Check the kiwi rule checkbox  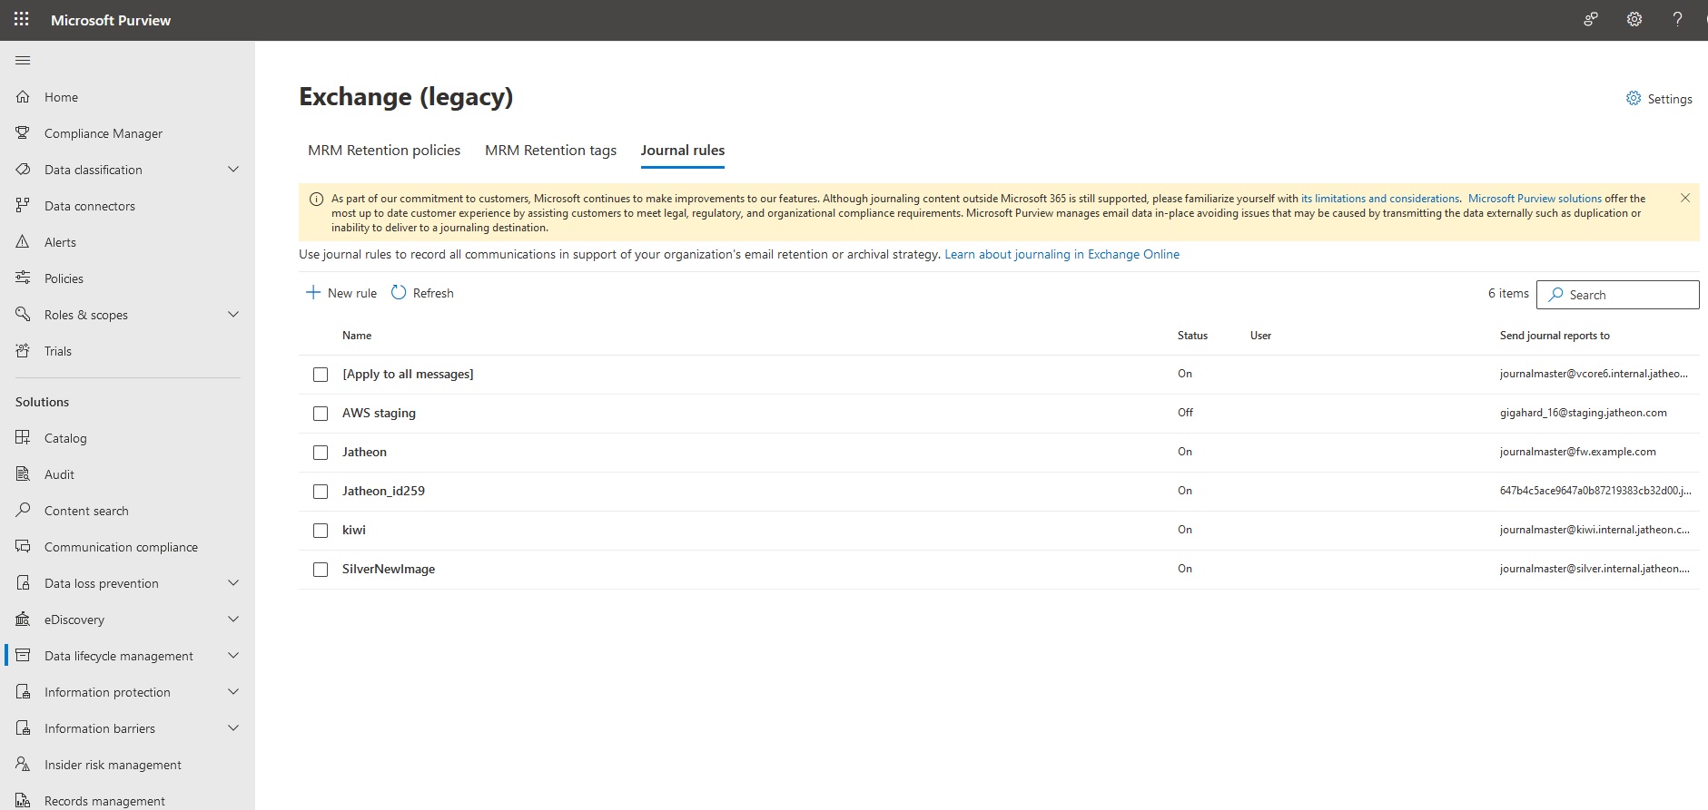(x=321, y=531)
